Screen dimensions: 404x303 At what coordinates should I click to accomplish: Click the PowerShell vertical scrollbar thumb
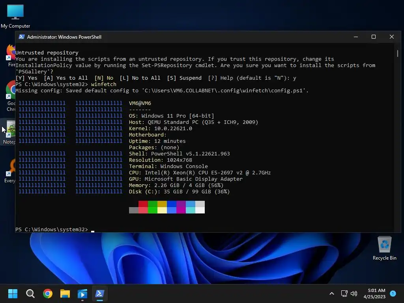click(398, 53)
